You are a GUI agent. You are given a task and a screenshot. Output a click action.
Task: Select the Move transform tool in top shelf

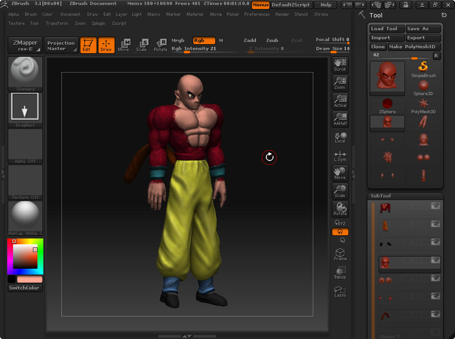pyautogui.click(x=124, y=45)
